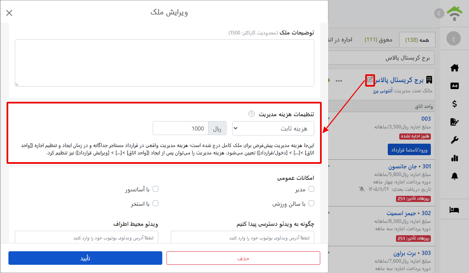469x273 pixels.
Task: Click room 301 rent 5,800 text
Action: tap(402, 174)
